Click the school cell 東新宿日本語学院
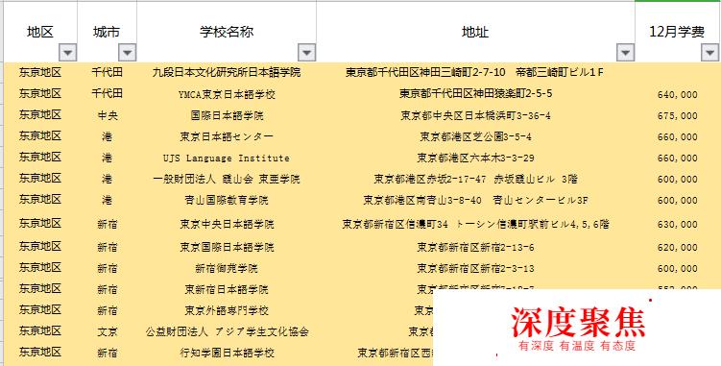This screenshot has width=721, height=366. 227,289
